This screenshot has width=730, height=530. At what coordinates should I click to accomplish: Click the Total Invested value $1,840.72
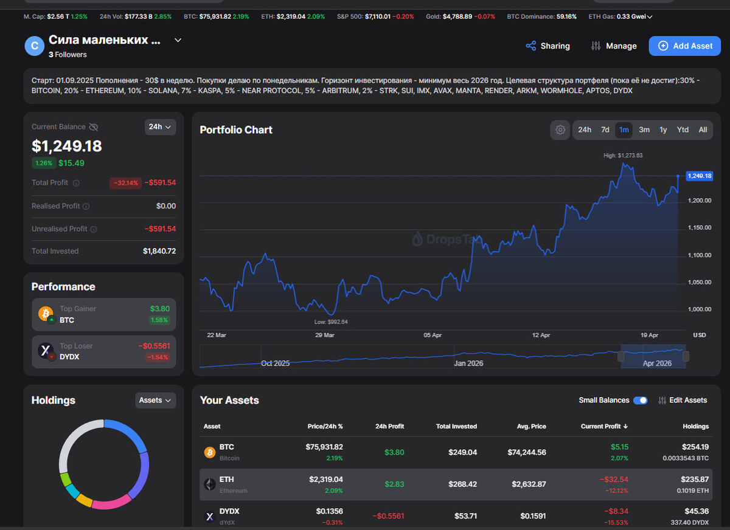point(159,251)
